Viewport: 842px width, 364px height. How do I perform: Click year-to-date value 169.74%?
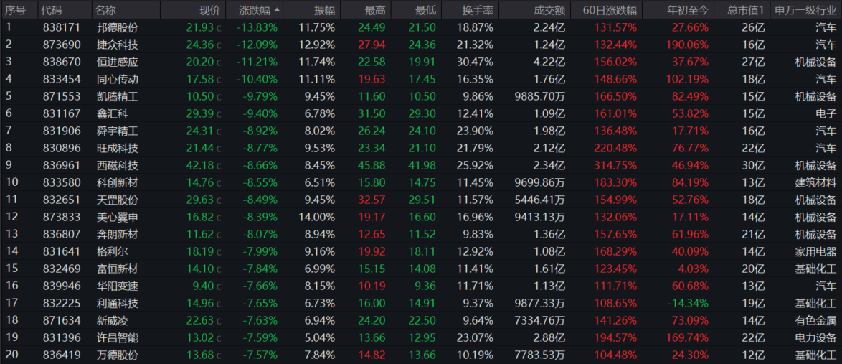[688, 337]
